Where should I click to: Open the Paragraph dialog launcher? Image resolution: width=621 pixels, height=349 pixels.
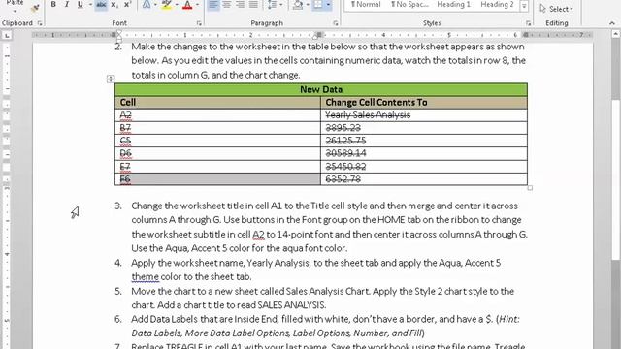point(336,23)
